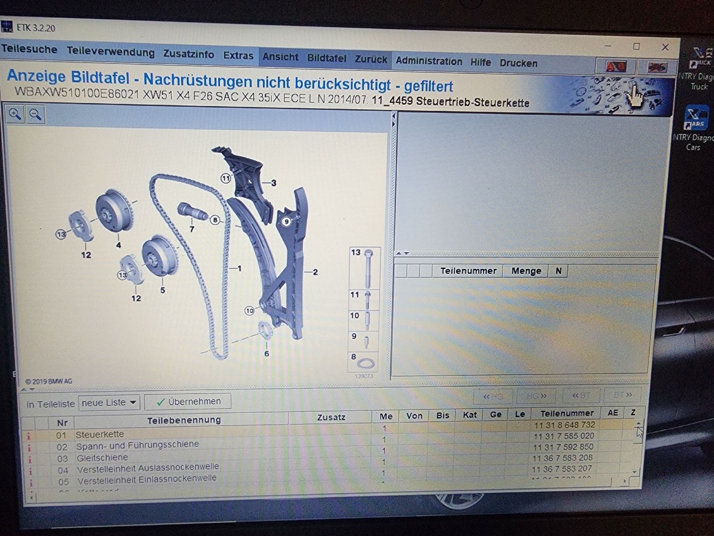Click the zoom out magnifier icon
714x536 pixels.
tap(36, 115)
